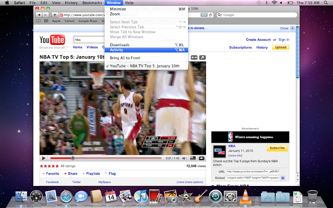Open Wi-Fi status menu
Image resolution: width=333 pixels, height=208 pixels.
click(274, 3)
